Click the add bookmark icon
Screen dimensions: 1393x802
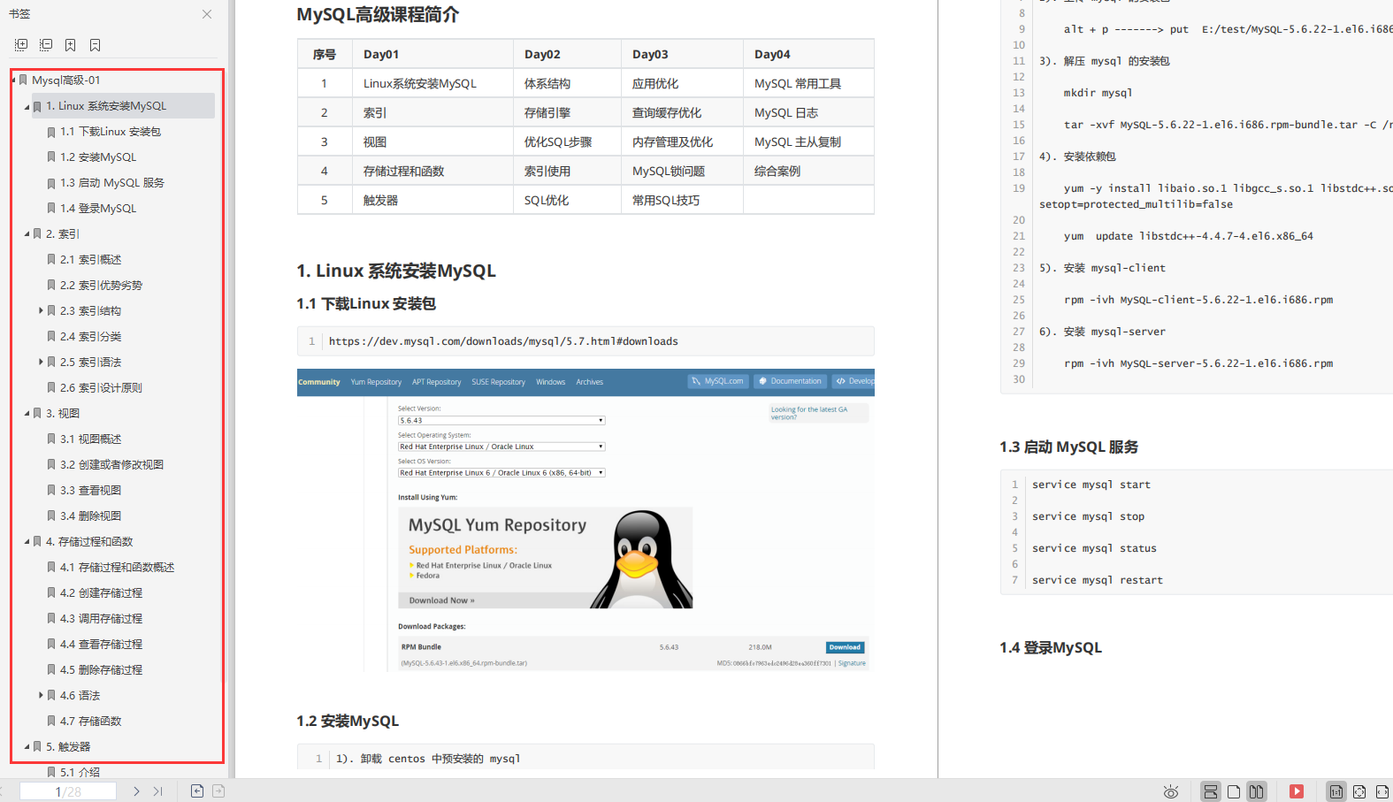coord(71,45)
